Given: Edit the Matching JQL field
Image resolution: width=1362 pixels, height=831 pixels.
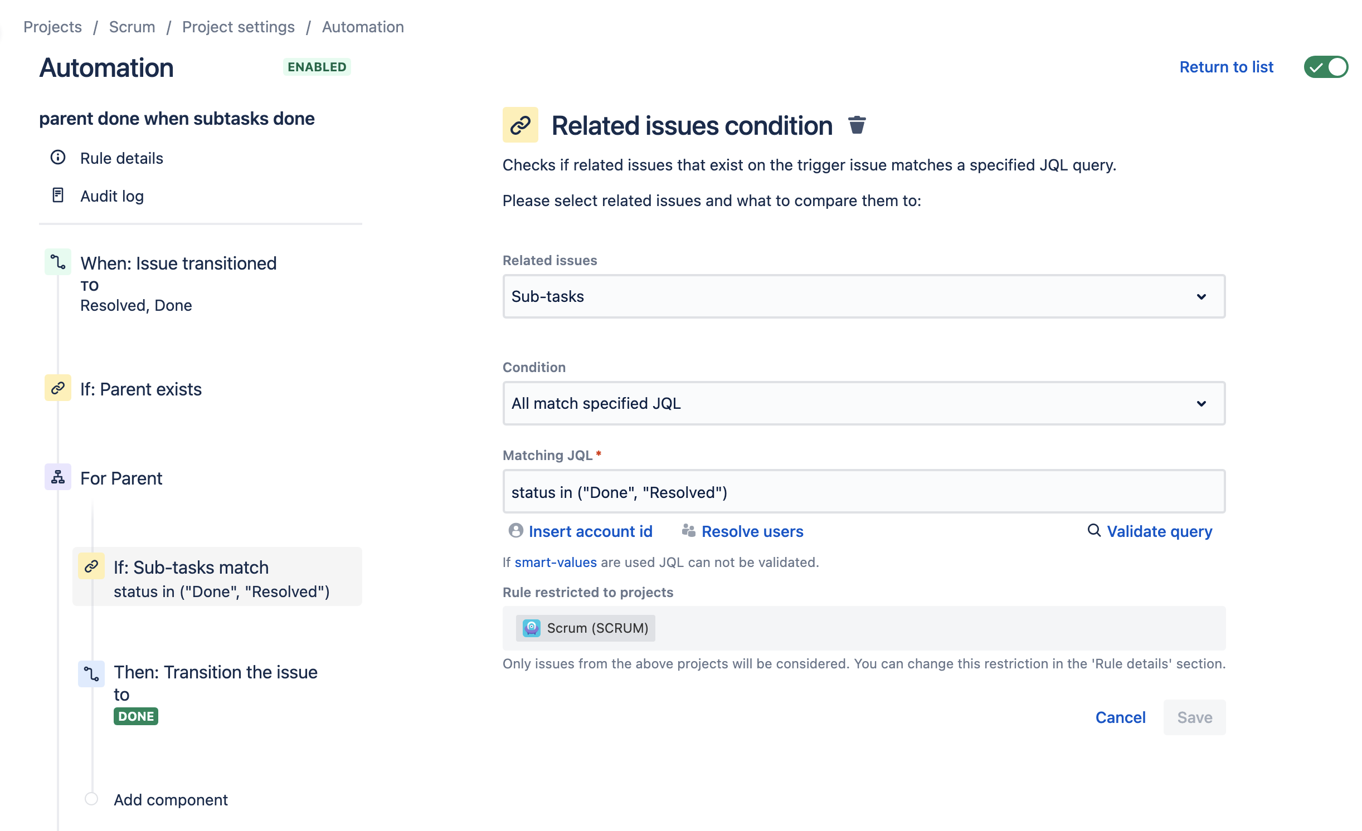Looking at the screenshot, I should [x=864, y=492].
